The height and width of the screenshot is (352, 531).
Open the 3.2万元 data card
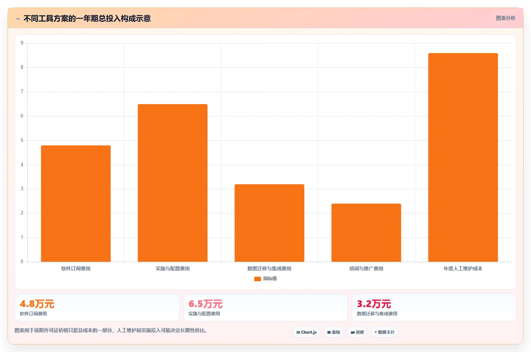pos(434,307)
